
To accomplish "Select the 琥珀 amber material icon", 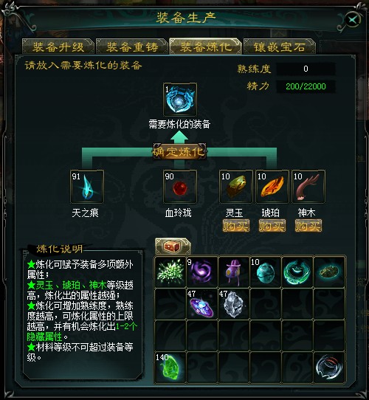I will 272,187.
